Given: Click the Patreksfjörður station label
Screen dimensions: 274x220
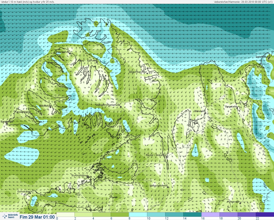Looking at the screenshot, I should [x=23, y=112].
